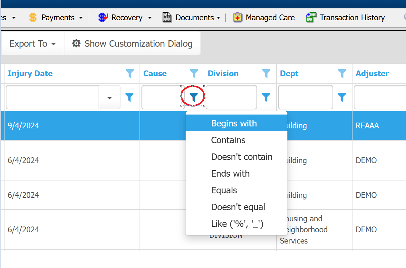Image resolution: width=406 pixels, height=268 pixels.
Task: Choose 'Doesn't equal' filter option
Action: [238, 207]
